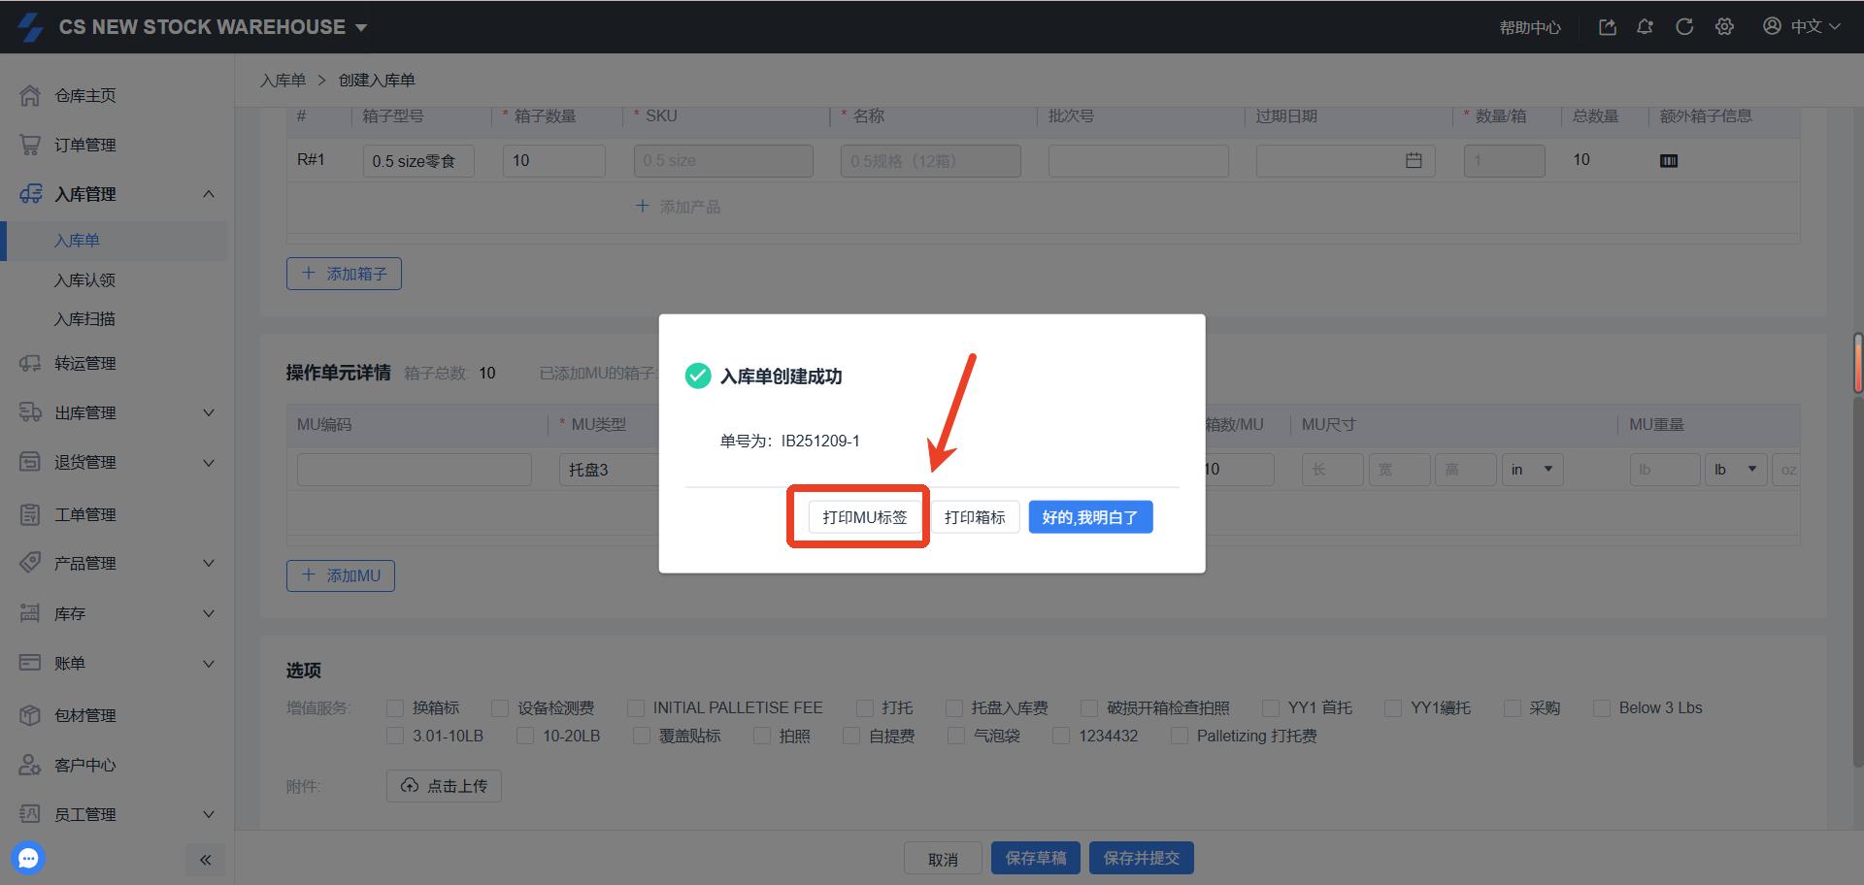Viewport: 1864px width, 885px height.
Task: Tick the INITIAL PALLETISE FEE checkbox
Action: coord(636,708)
